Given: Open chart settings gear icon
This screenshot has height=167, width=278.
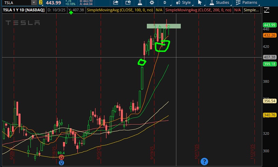Looking at the screenshot, I should [x=152, y=3].
